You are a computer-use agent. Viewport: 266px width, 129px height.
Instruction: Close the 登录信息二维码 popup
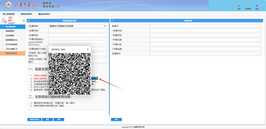pos(88,49)
